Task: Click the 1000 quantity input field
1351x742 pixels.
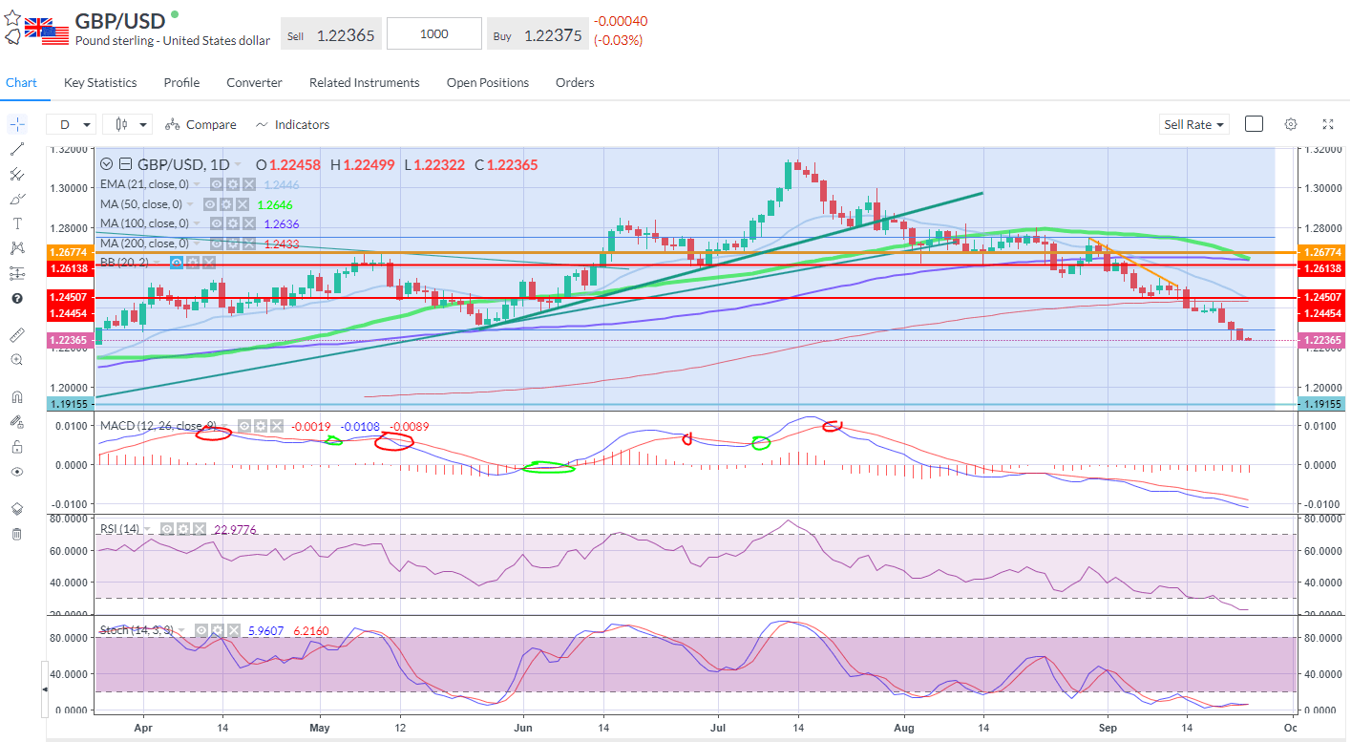Action: click(433, 32)
